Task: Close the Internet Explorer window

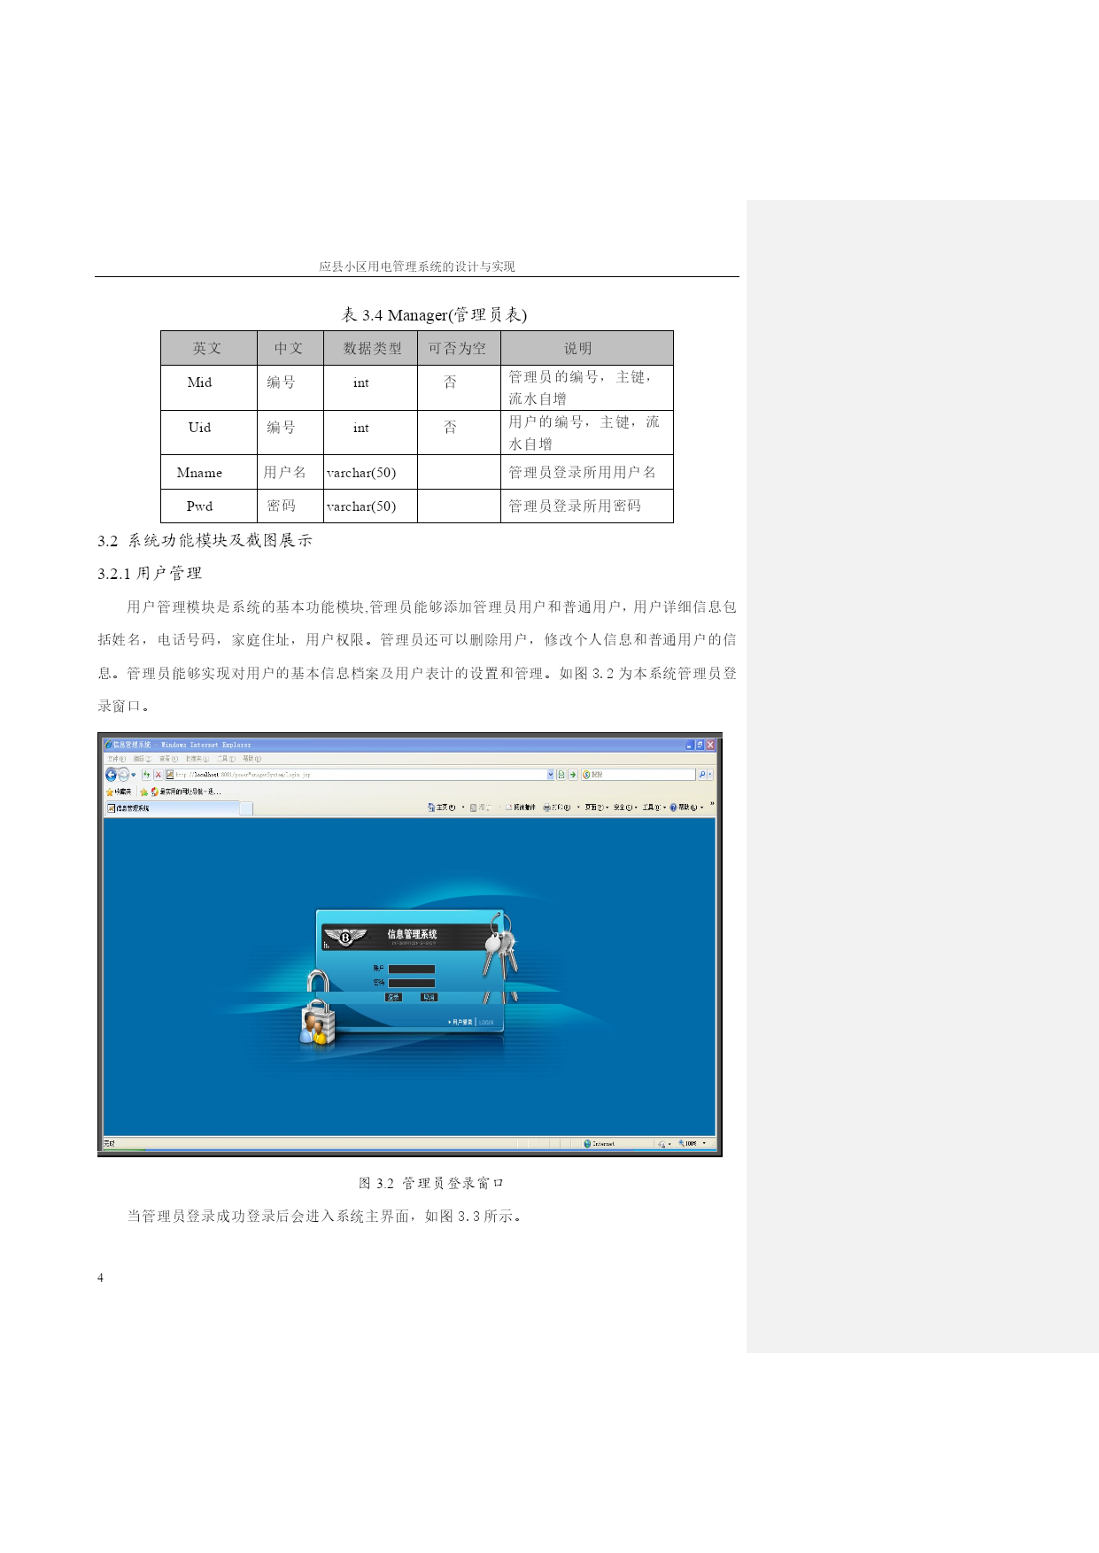Action: [710, 746]
